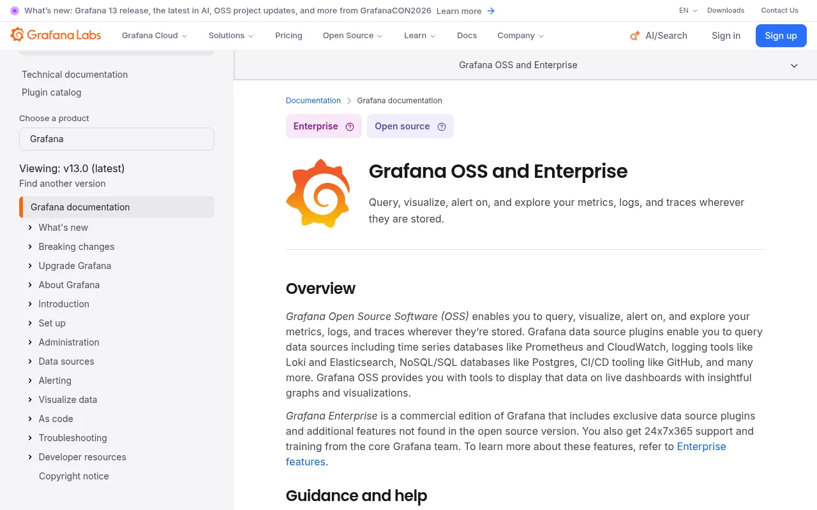
Task: Click the purple announcement dot icon
Action: 15,11
